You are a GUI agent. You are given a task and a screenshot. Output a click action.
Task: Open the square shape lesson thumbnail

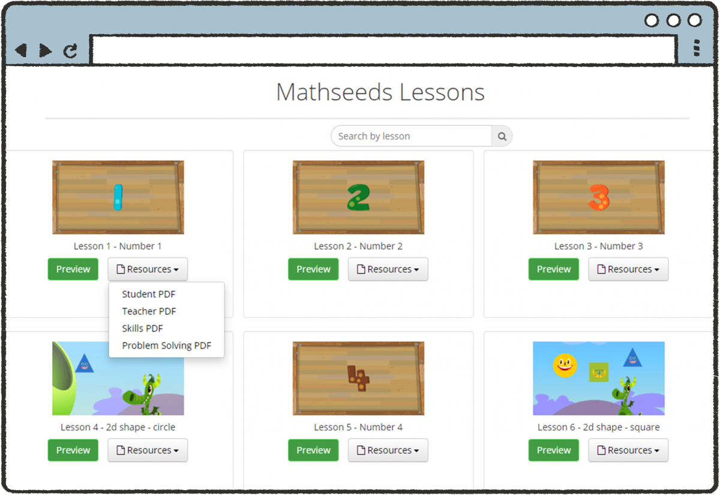click(599, 379)
